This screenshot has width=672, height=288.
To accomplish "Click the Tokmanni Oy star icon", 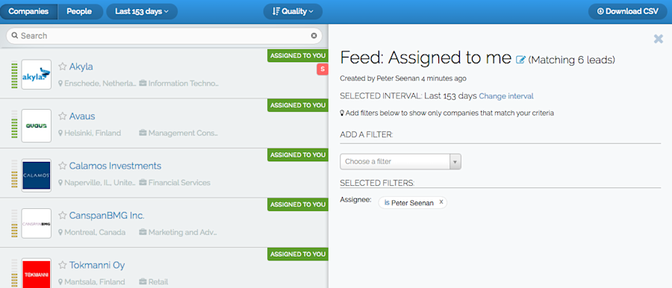I will 63,266.
